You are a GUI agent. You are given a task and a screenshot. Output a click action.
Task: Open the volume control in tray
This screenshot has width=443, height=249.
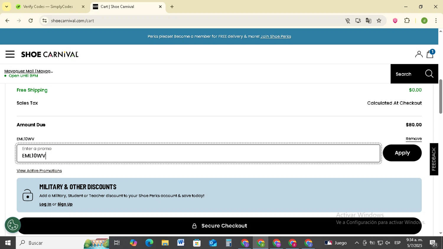388,243
